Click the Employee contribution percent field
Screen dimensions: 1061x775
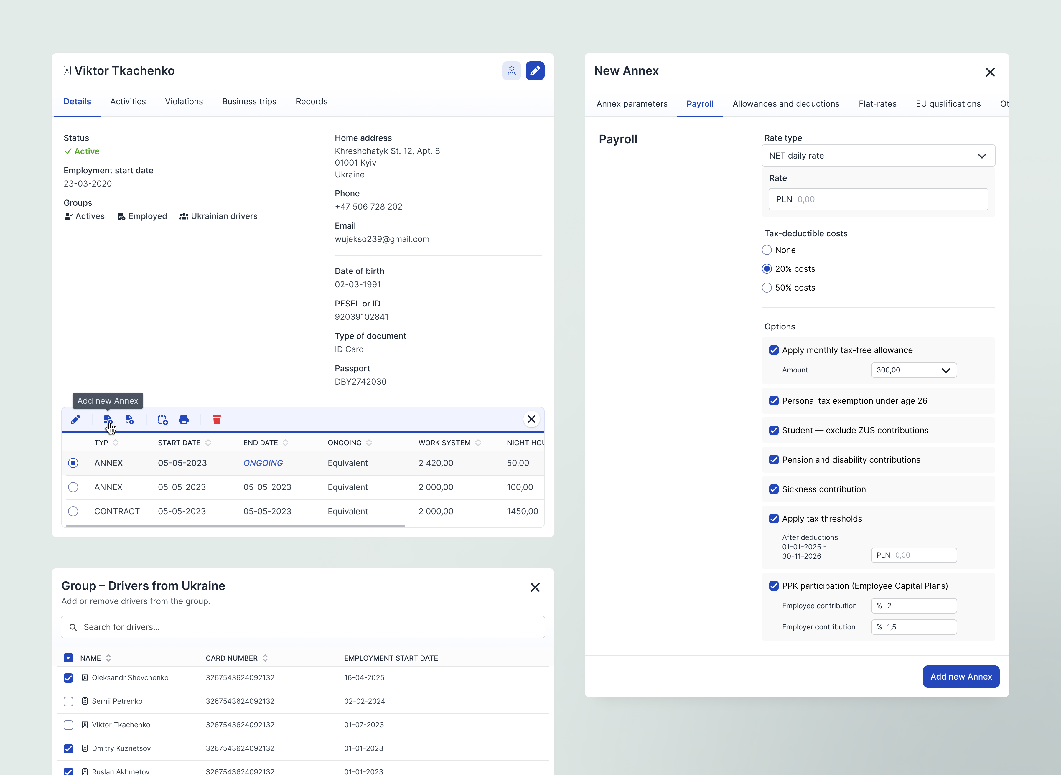tap(914, 606)
